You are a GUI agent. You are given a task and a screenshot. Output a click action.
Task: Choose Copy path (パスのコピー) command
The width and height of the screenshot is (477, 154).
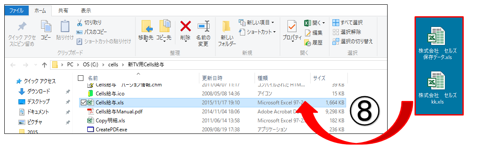tap(91, 32)
